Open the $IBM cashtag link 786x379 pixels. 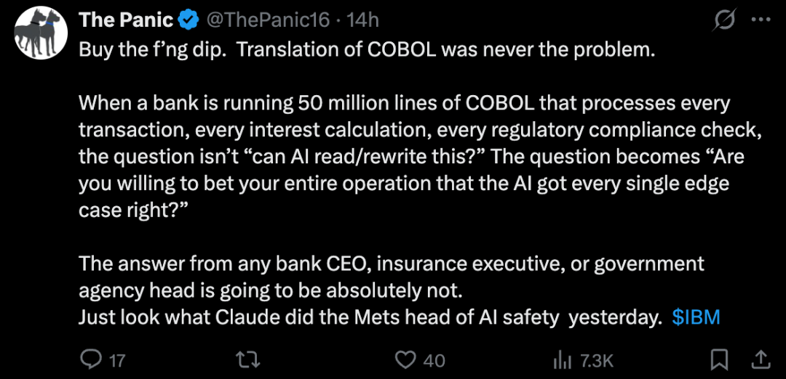tap(696, 318)
